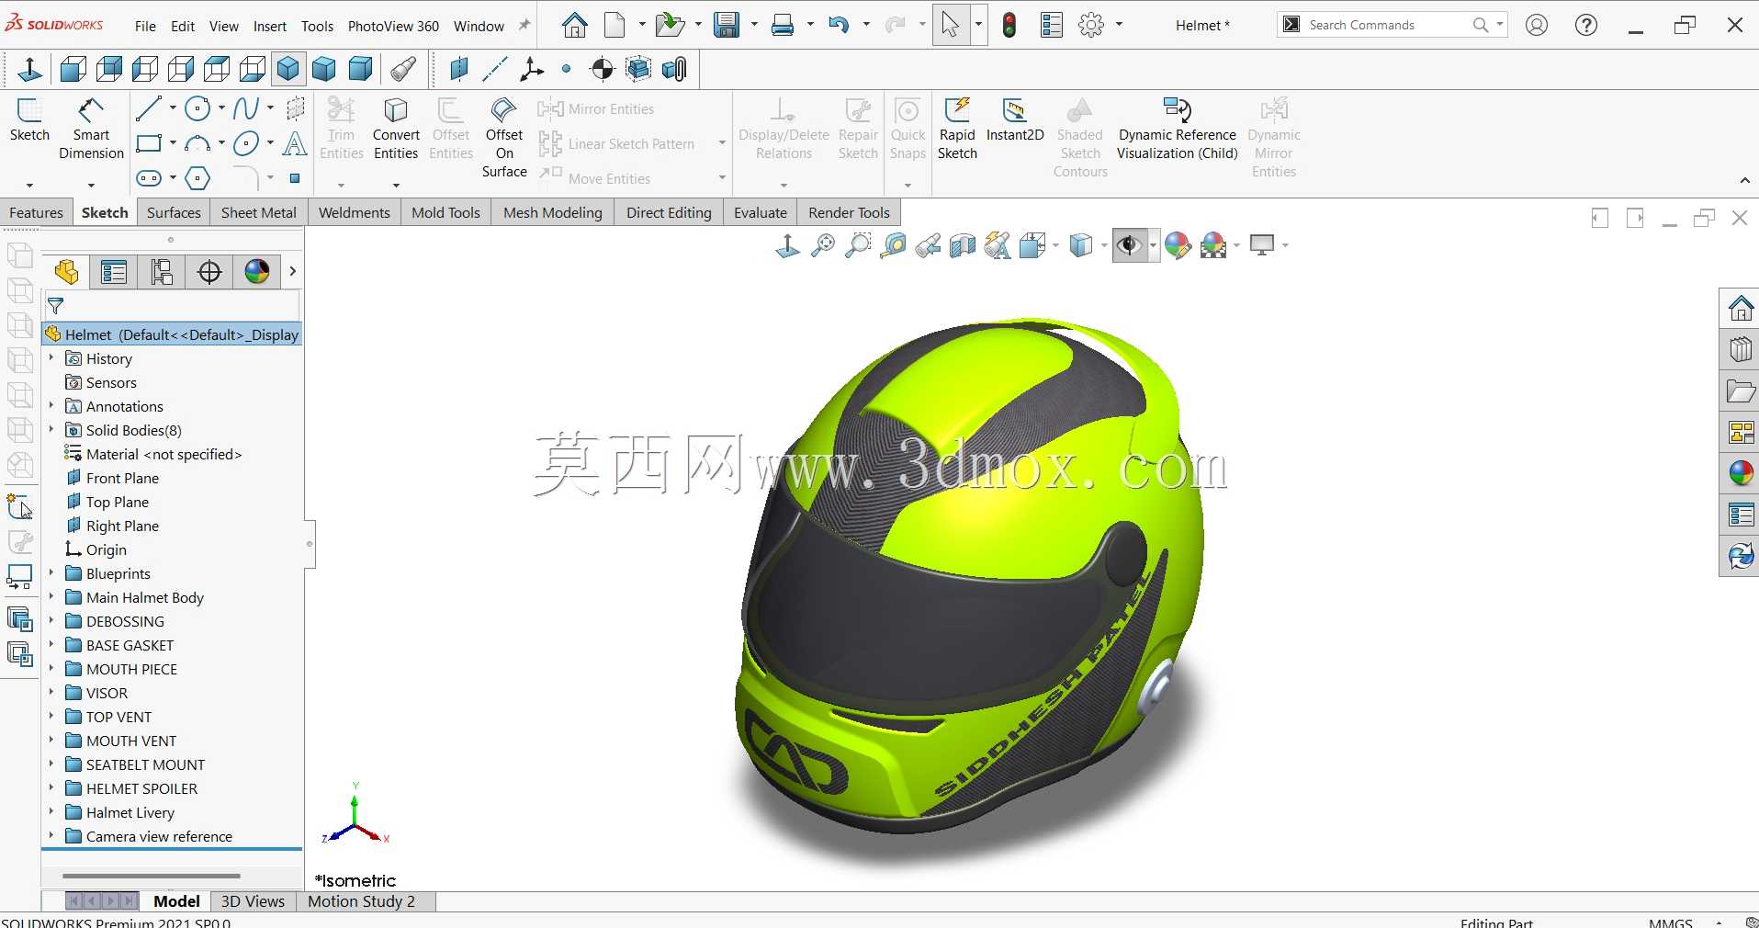Expand Solid Bodies(8) node
1759x928 pixels.
coord(51,430)
